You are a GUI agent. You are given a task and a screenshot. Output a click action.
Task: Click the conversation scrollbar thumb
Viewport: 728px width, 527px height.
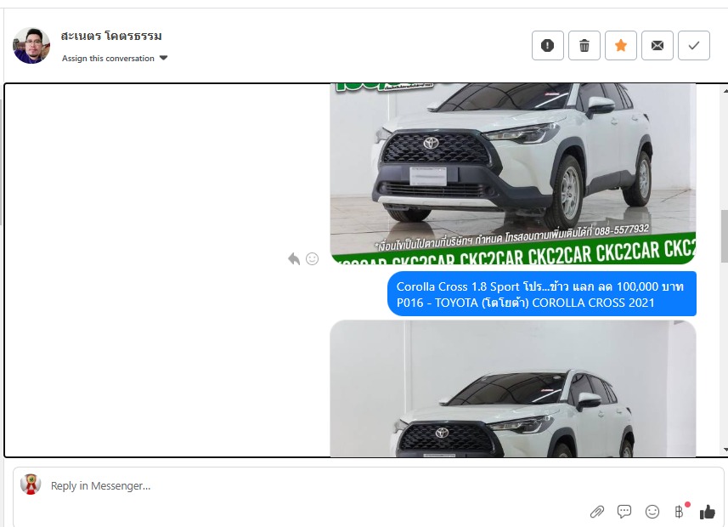tap(725, 236)
